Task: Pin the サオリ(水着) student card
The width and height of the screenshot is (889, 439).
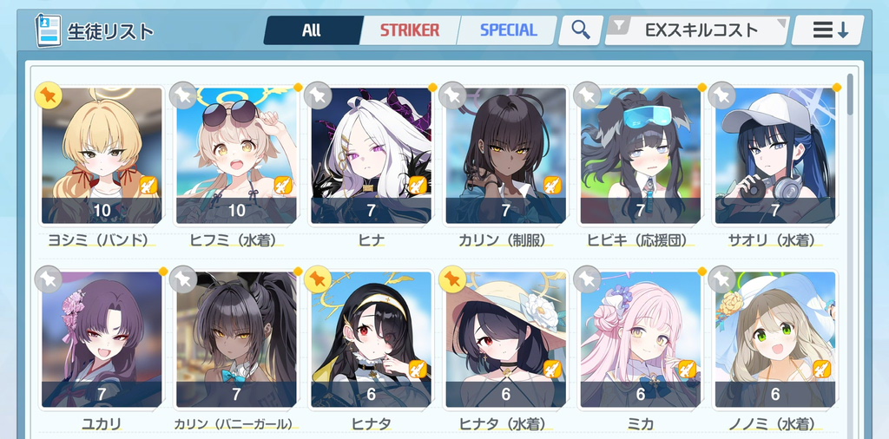Action: click(721, 95)
